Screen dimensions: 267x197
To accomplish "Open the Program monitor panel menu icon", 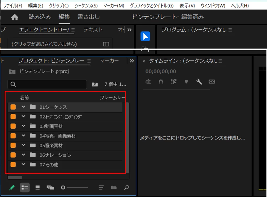I will 230,30.
